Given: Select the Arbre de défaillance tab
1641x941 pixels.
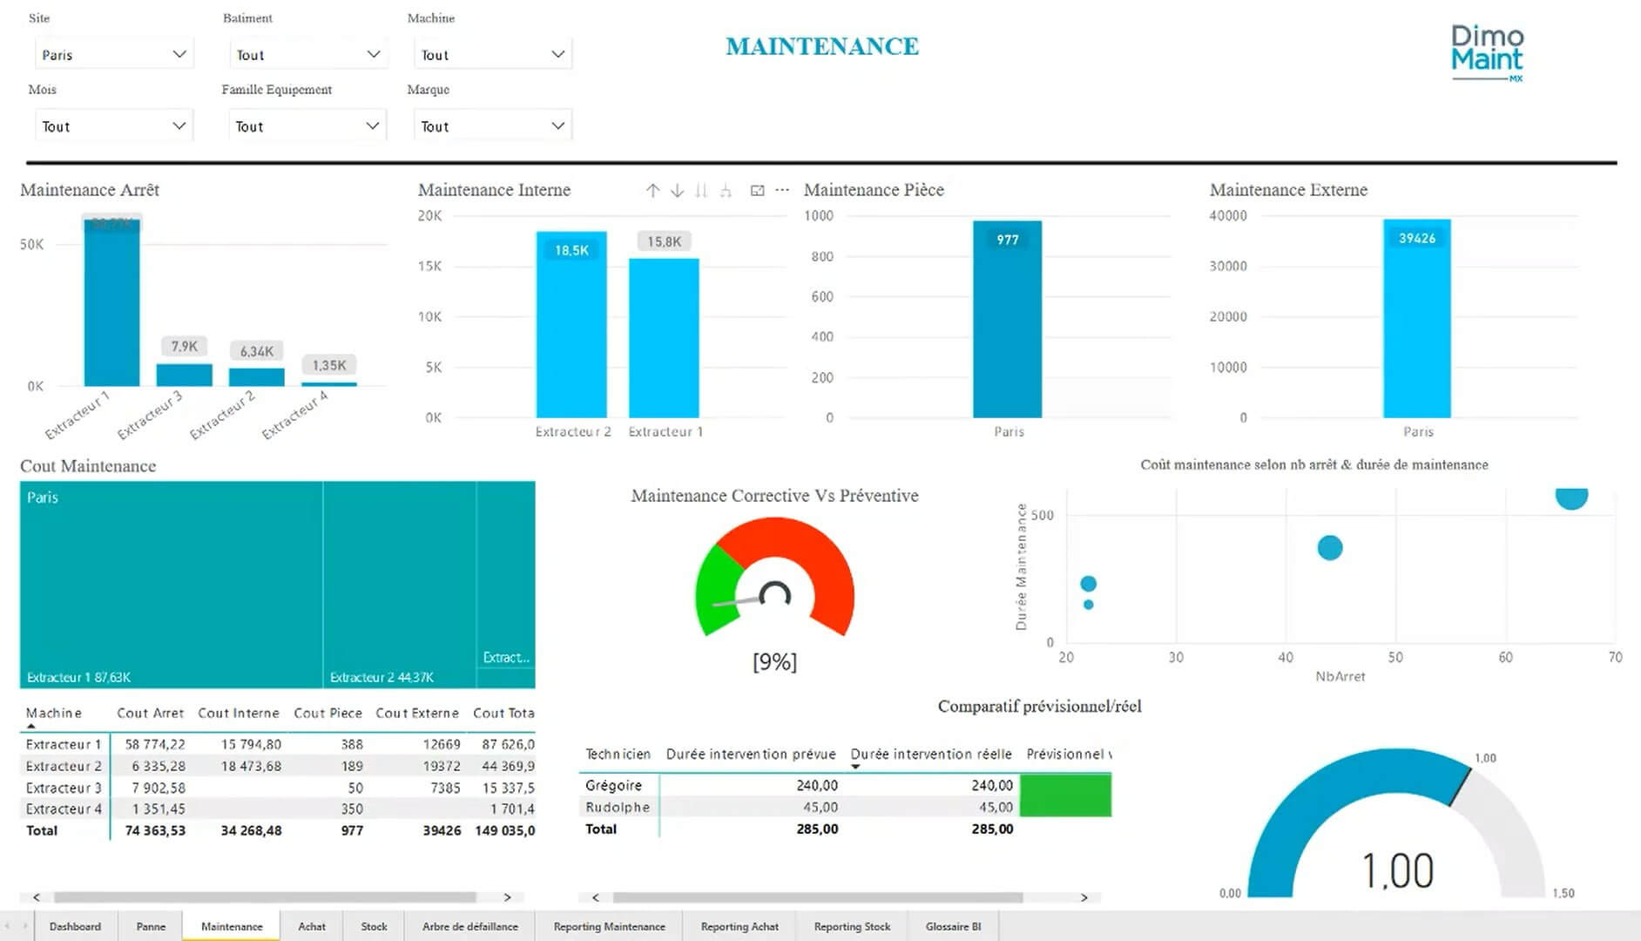Looking at the screenshot, I should click(469, 926).
